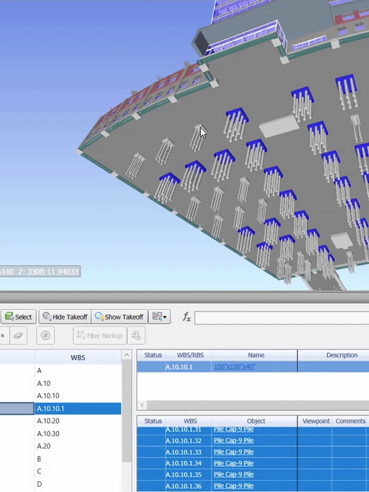Click WBS list scroll up arrow

[x=126, y=355]
